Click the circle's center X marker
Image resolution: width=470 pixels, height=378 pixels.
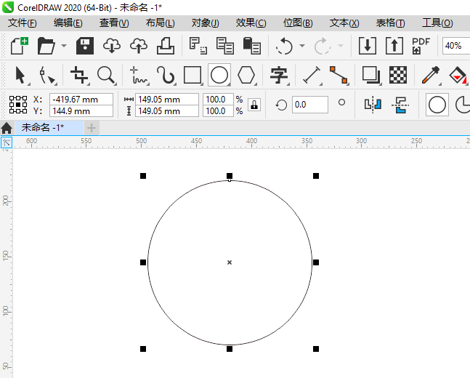[x=230, y=262]
